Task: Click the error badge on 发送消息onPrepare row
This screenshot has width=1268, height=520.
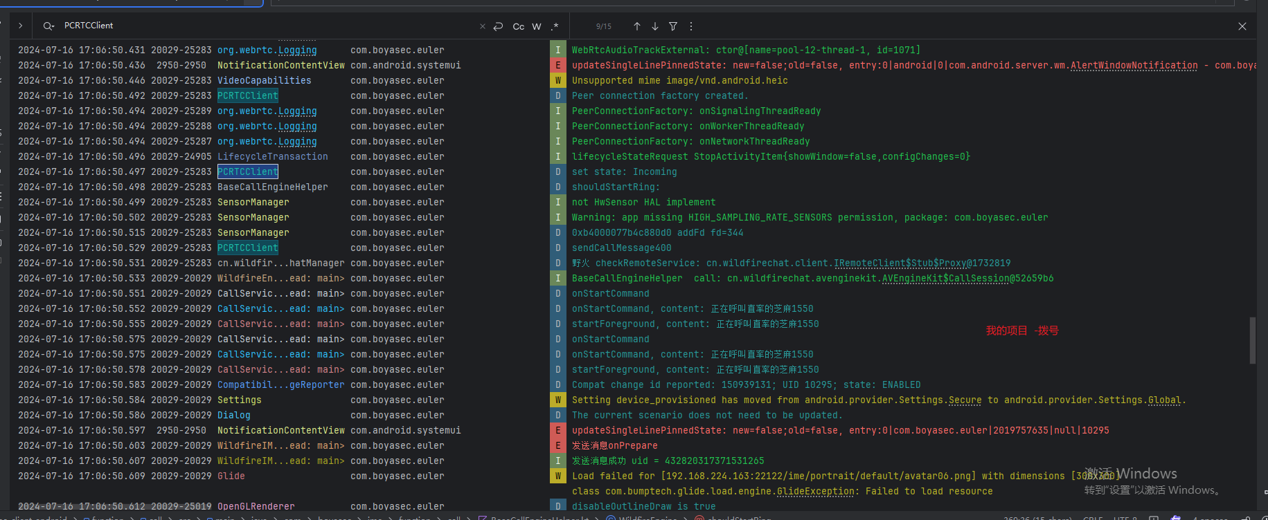Action: pyautogui.click(x=557, y=445)
